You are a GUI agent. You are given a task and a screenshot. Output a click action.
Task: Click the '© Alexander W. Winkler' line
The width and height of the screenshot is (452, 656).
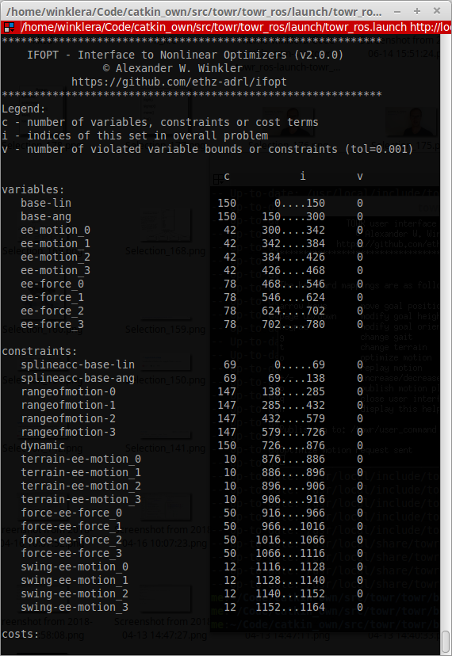pos(173,68)
